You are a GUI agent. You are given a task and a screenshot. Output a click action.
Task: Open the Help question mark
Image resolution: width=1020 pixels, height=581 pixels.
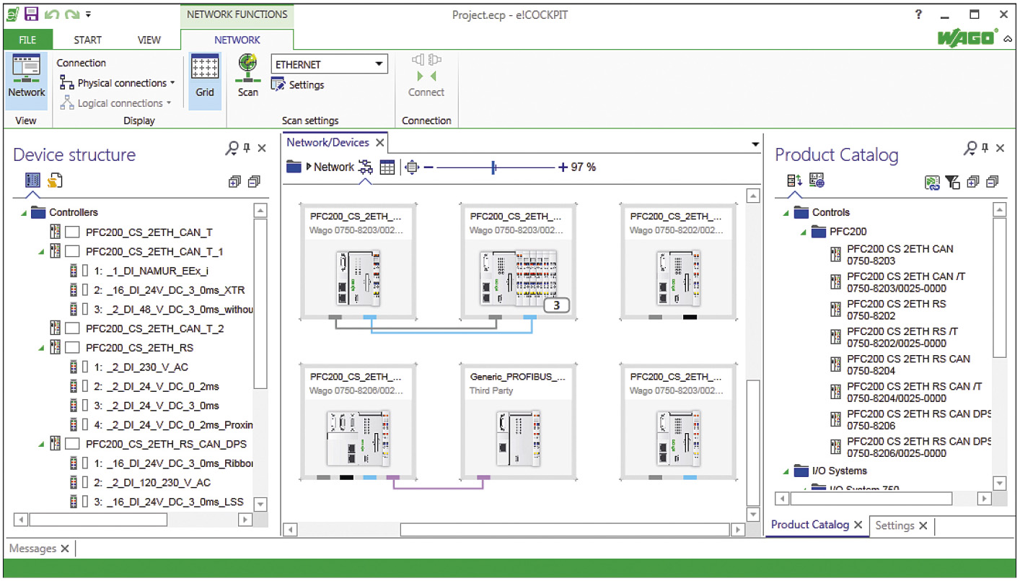point(918,14)
